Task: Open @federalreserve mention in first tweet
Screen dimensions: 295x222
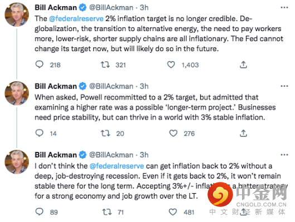Action: click(x=76, y=19)
